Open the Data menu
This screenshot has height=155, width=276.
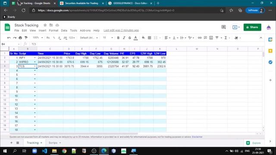pos(64,31)
